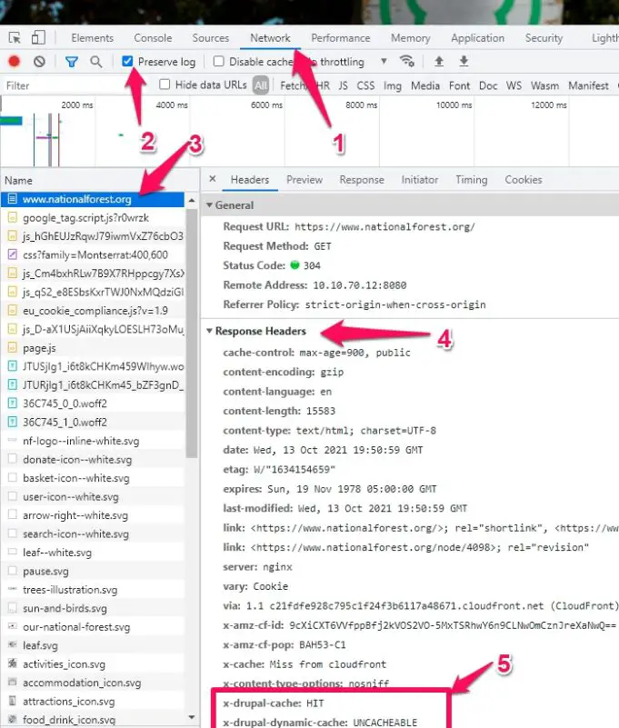Open the throttling dropdown arrow
This screenshot has height=728, width=619.
coord(384,62)
